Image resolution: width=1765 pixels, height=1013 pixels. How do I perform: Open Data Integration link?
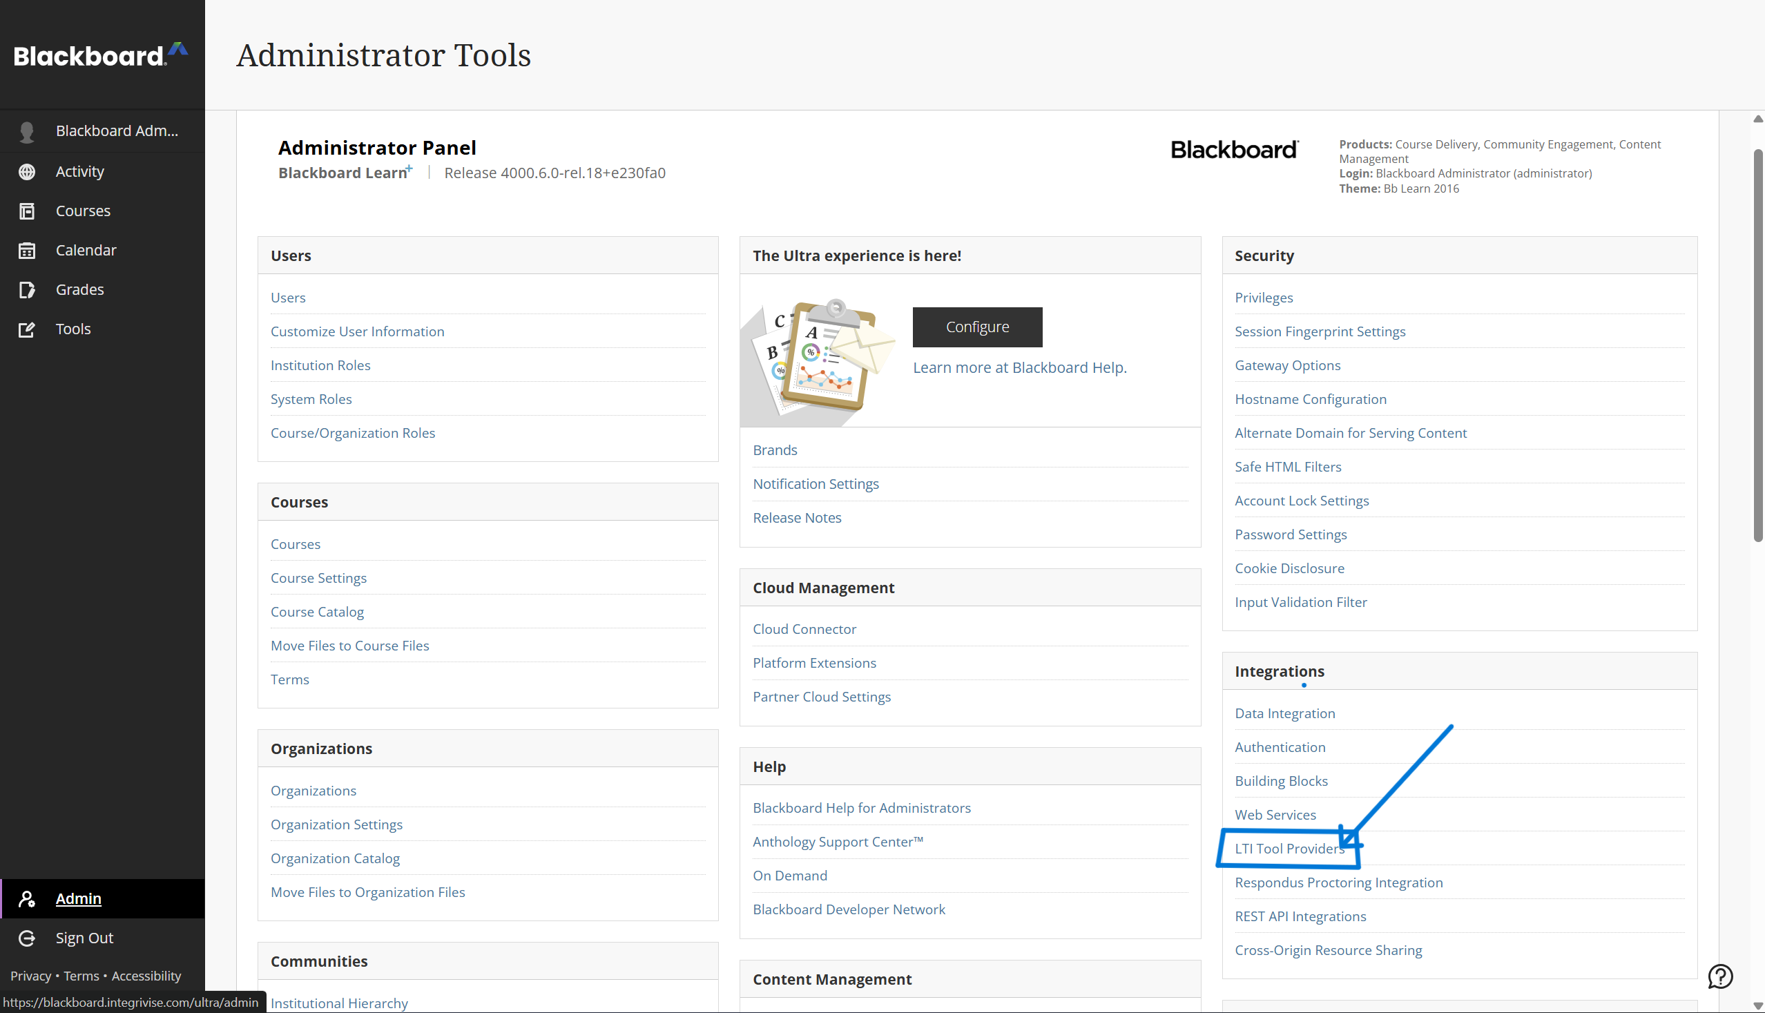pos(1284,713)
